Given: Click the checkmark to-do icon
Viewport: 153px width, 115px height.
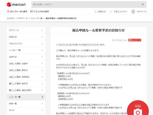Looking at the screenshot, I should click(111, 11).
